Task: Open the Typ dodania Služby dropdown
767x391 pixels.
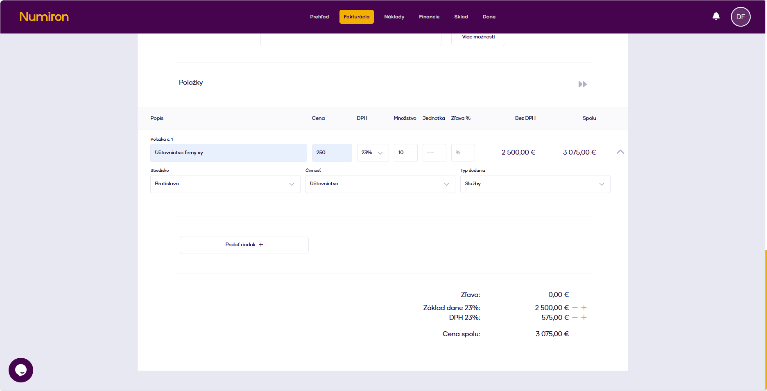Action: [535, 184]
